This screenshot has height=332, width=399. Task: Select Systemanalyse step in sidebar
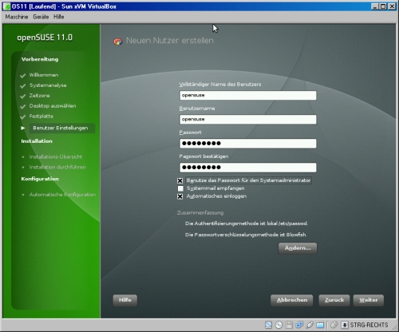[48, 85]
